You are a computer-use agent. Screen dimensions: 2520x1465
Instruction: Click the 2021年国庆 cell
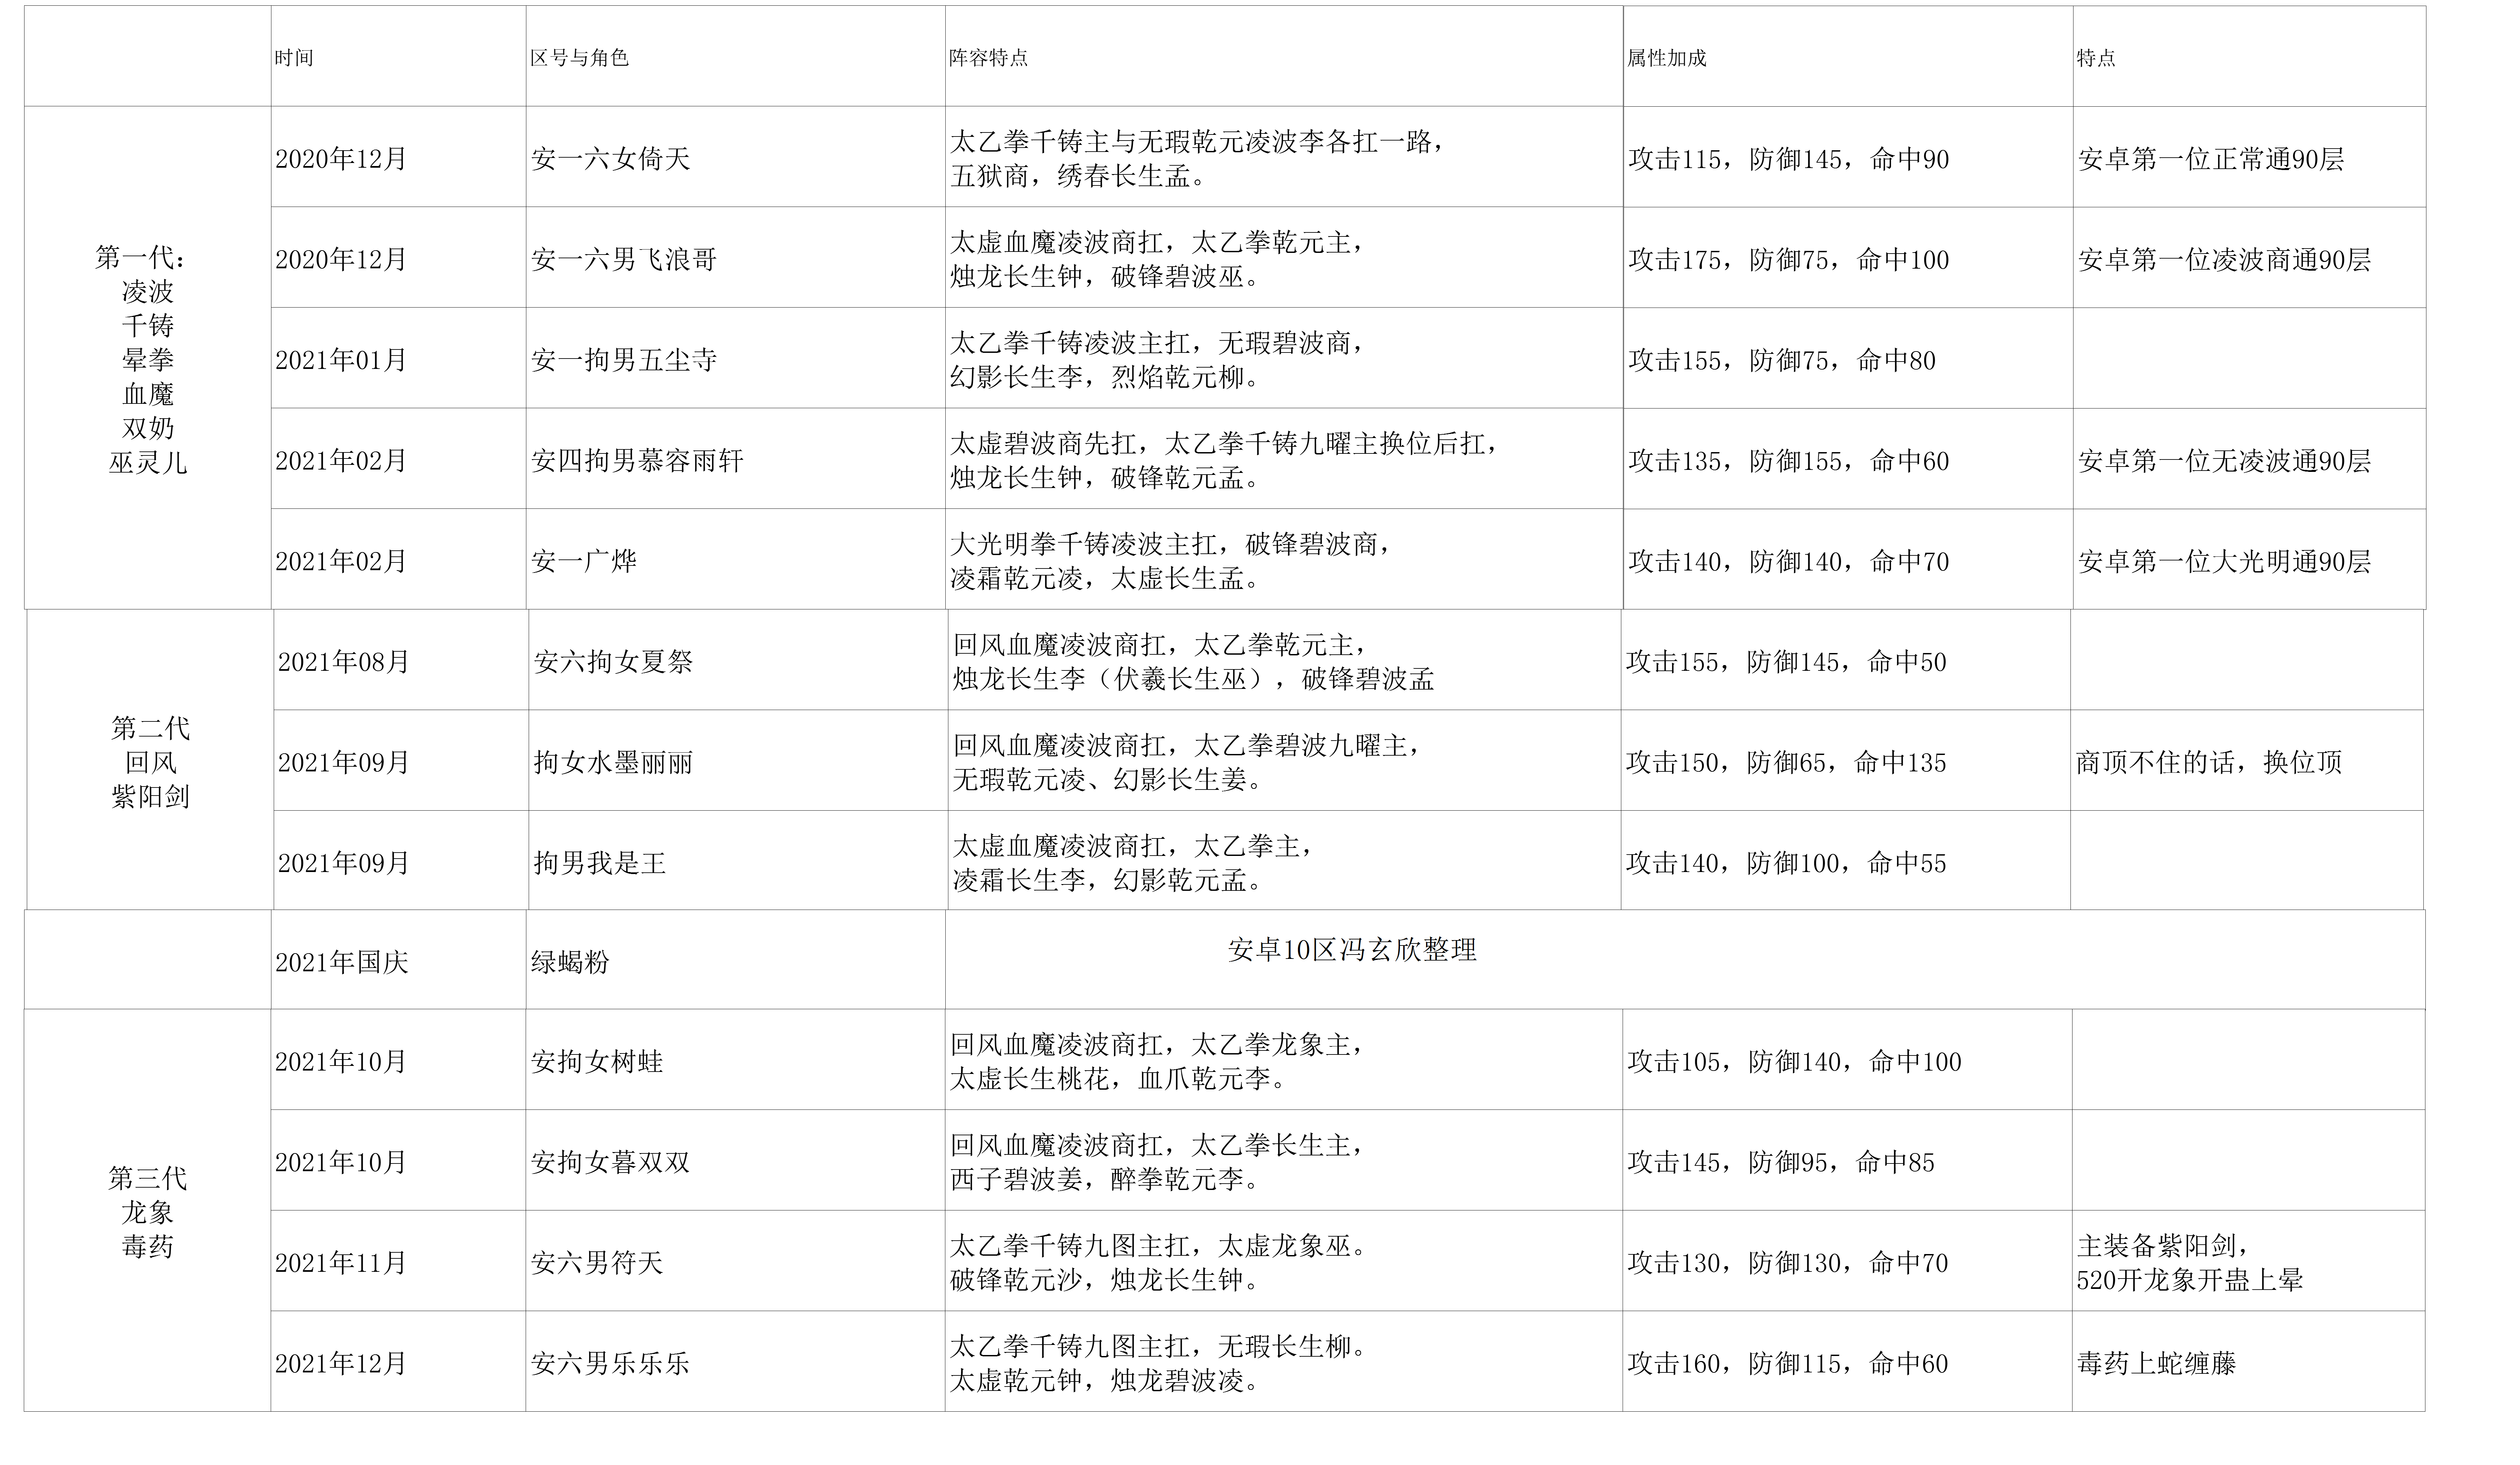(x=398, y=959)
